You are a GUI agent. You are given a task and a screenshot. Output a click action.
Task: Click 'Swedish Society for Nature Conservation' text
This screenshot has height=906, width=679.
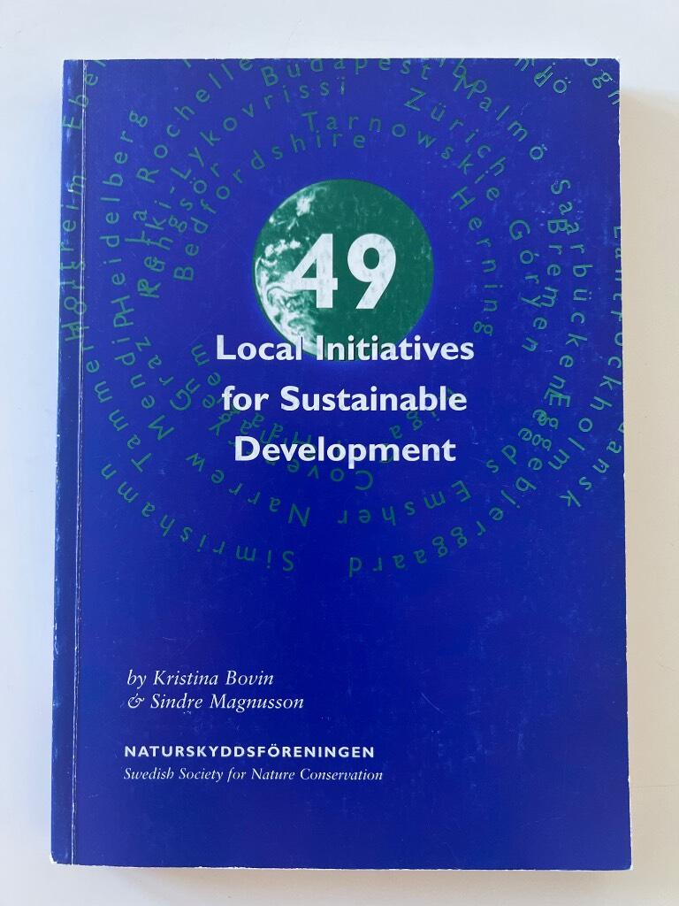[253, 775]
